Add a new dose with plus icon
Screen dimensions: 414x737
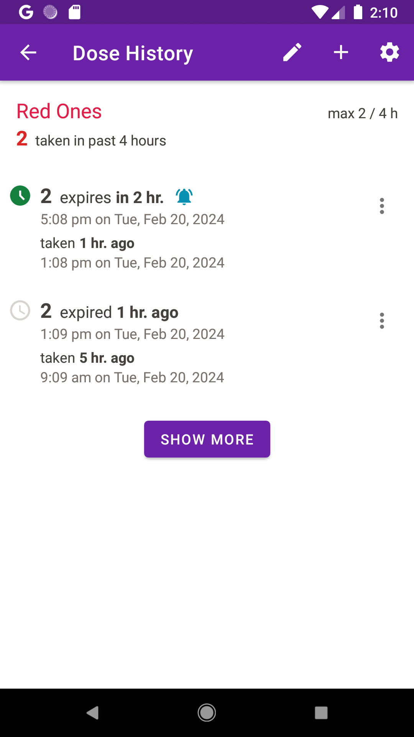(341, 53)
